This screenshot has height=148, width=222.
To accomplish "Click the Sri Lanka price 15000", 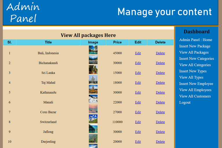I will (x=117, y=73).
